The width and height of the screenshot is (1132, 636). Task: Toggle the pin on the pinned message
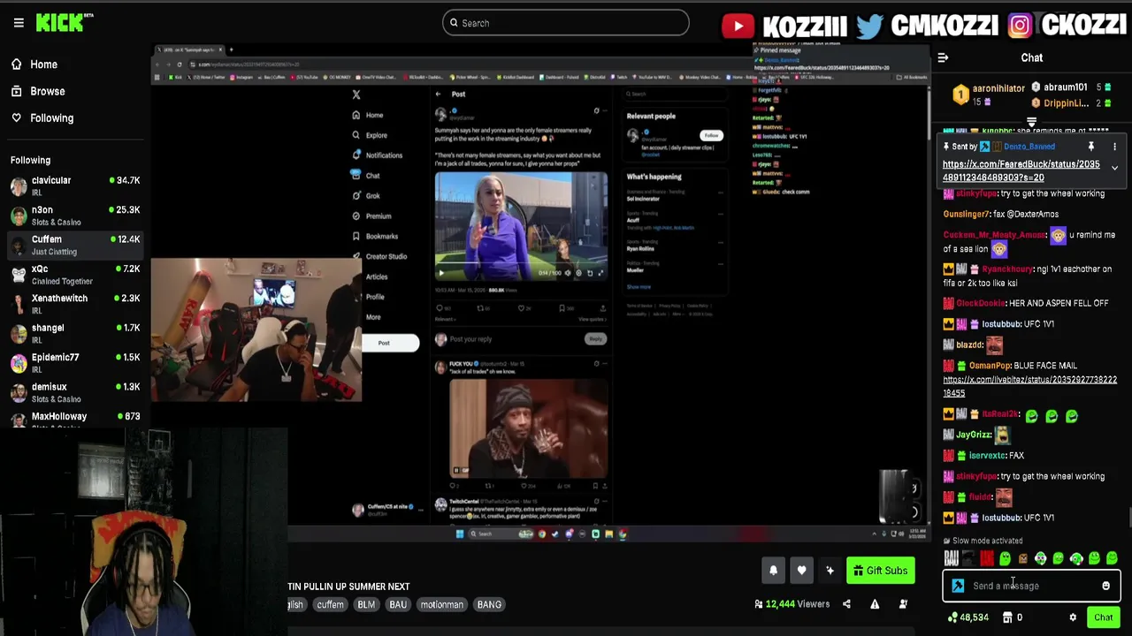pyautogui.click(x=1091, y=147)
